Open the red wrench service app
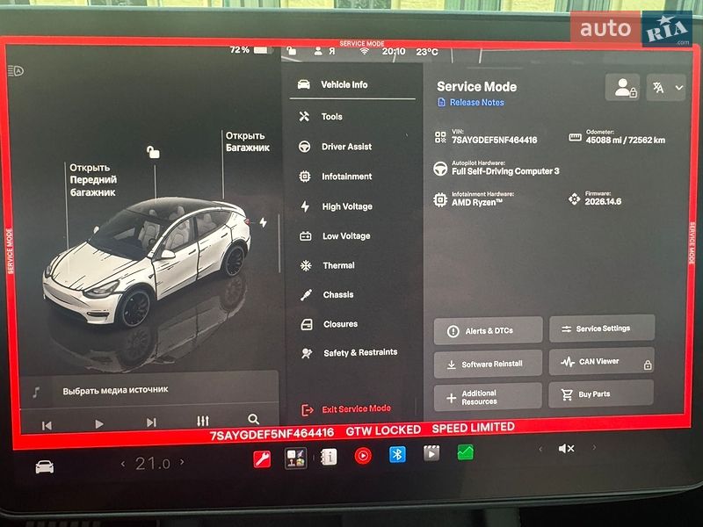703x527 pixels. [262, 459]
